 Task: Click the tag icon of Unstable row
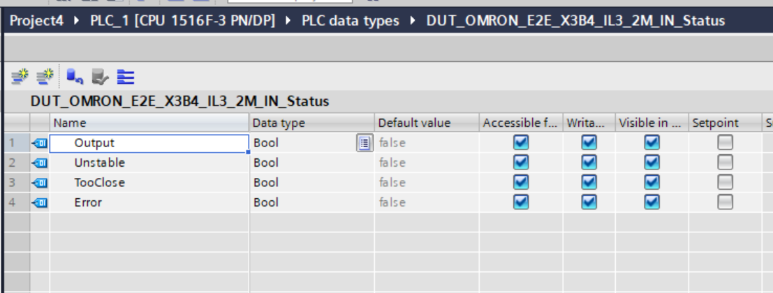[39, 163]
